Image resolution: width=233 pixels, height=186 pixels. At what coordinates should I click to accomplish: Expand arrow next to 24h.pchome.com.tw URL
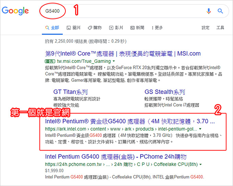click(200, 164)
